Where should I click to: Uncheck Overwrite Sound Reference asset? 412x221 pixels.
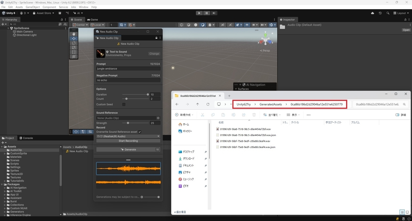pyautogui.click(x=140, y=132)
